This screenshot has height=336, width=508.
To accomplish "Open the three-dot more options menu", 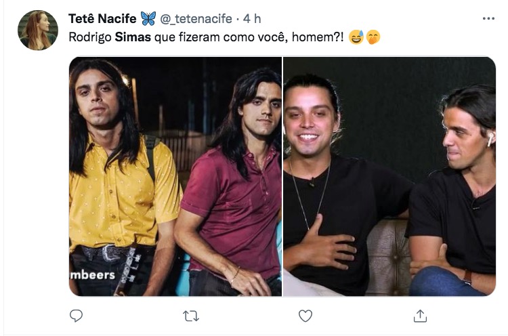I will pos(488,18).
